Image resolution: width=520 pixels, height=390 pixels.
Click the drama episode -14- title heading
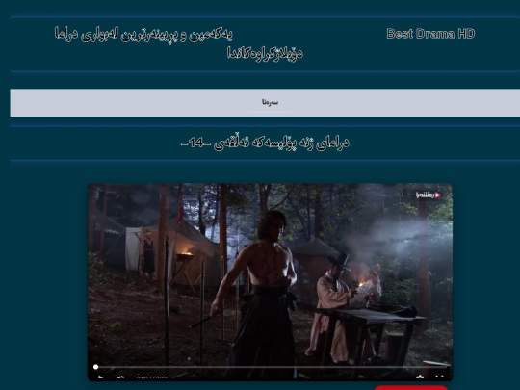click(x=265, y=143)
